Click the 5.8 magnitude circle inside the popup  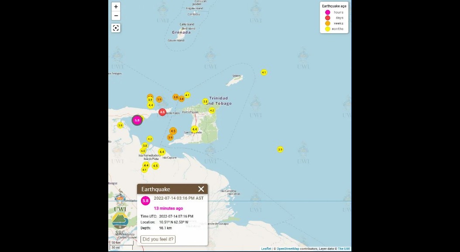145,200
